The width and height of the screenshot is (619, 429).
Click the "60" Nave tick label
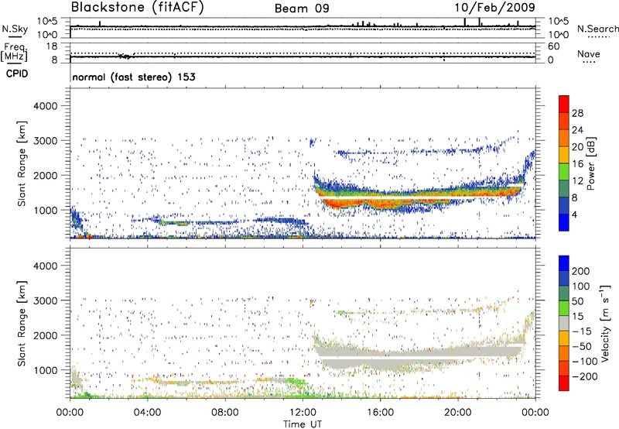[553, 46]
